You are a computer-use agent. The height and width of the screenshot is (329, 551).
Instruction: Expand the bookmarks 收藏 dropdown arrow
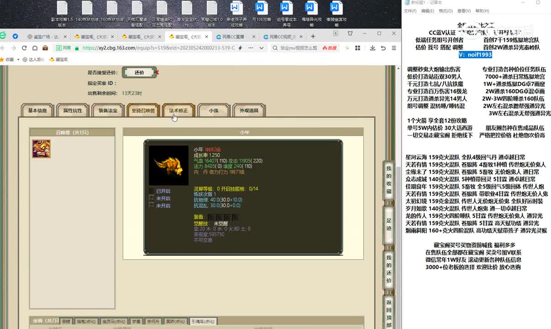[x=18, y=59]
